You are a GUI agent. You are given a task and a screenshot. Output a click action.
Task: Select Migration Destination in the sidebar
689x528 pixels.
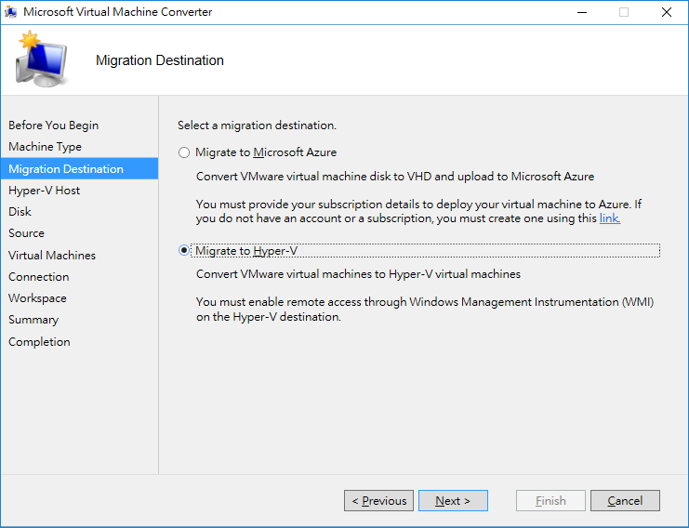pos(80,168)
